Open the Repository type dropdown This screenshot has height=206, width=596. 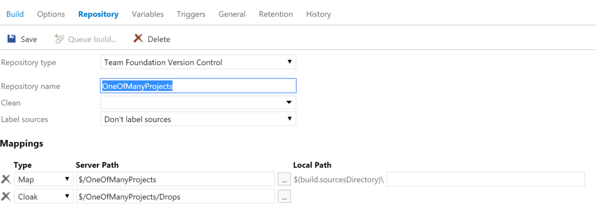click(198, 62)
